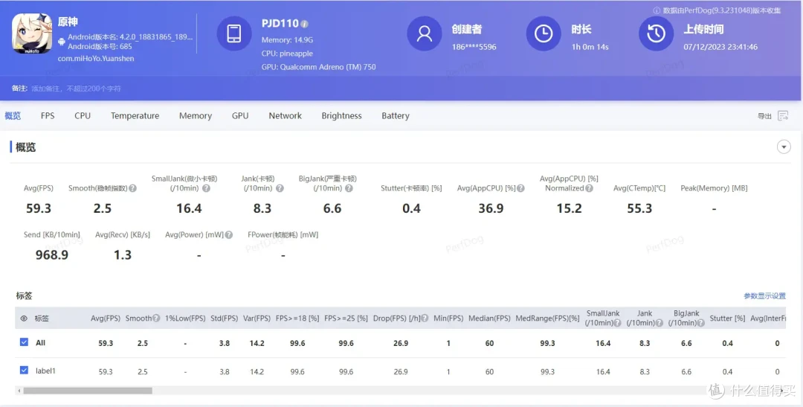Click the 1%Low(FPS) column header
Screen dimensions: 803x407
pyautogui.click(x=185, y=318)
